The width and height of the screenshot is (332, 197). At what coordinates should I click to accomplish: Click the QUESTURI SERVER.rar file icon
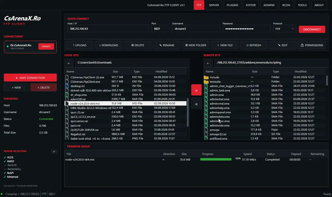(x=67, y=130)
